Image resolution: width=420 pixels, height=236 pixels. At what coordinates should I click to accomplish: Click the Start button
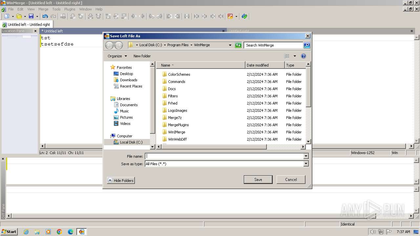[9, 232]
